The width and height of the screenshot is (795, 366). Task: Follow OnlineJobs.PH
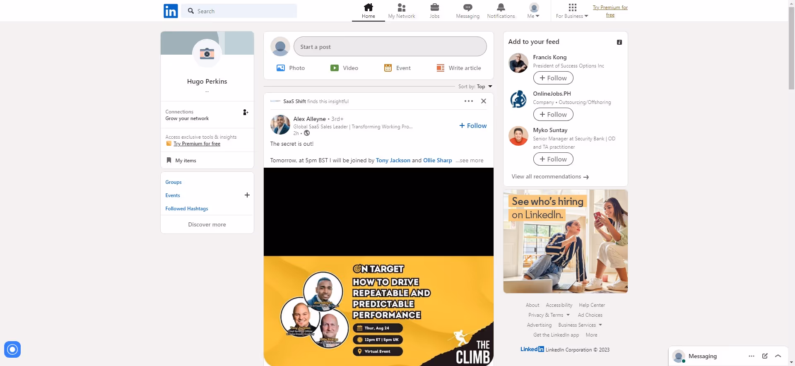point(553,114)
